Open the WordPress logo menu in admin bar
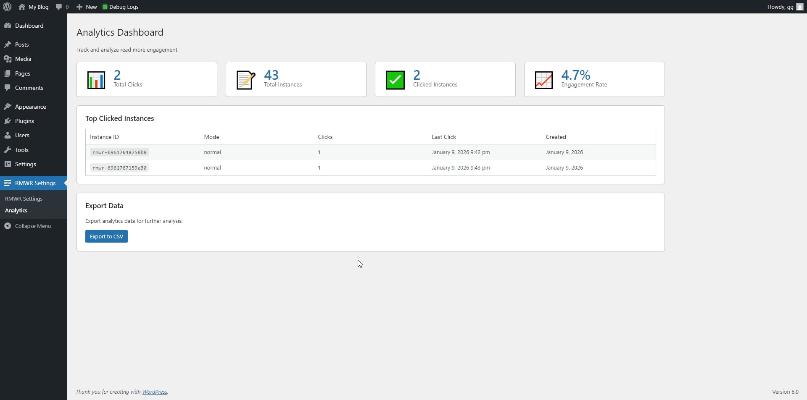Image resolution: width=807 pixels, height=400 pixels. pos(7,7)
